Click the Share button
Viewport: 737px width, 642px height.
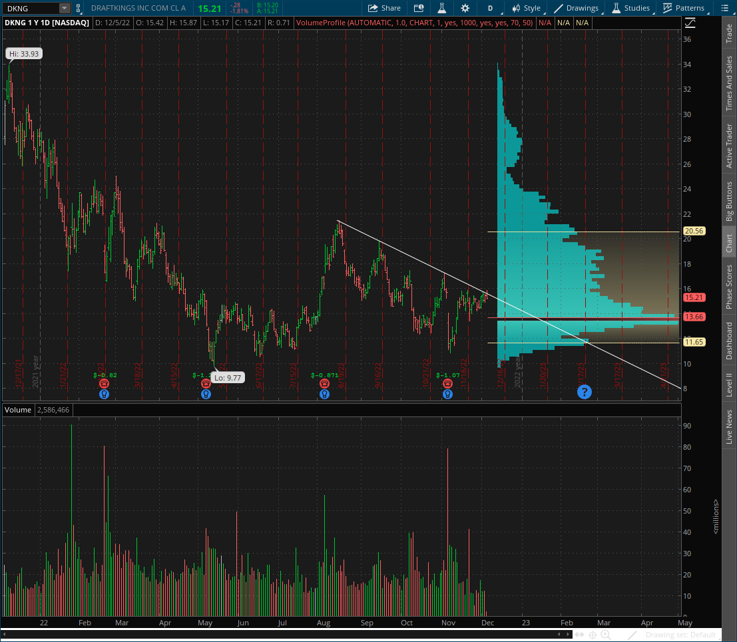click(384, 8)
